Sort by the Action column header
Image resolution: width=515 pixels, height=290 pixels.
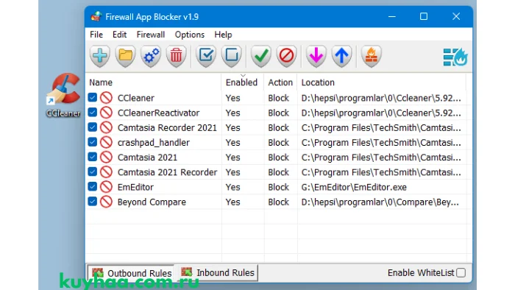click(280, 82)
